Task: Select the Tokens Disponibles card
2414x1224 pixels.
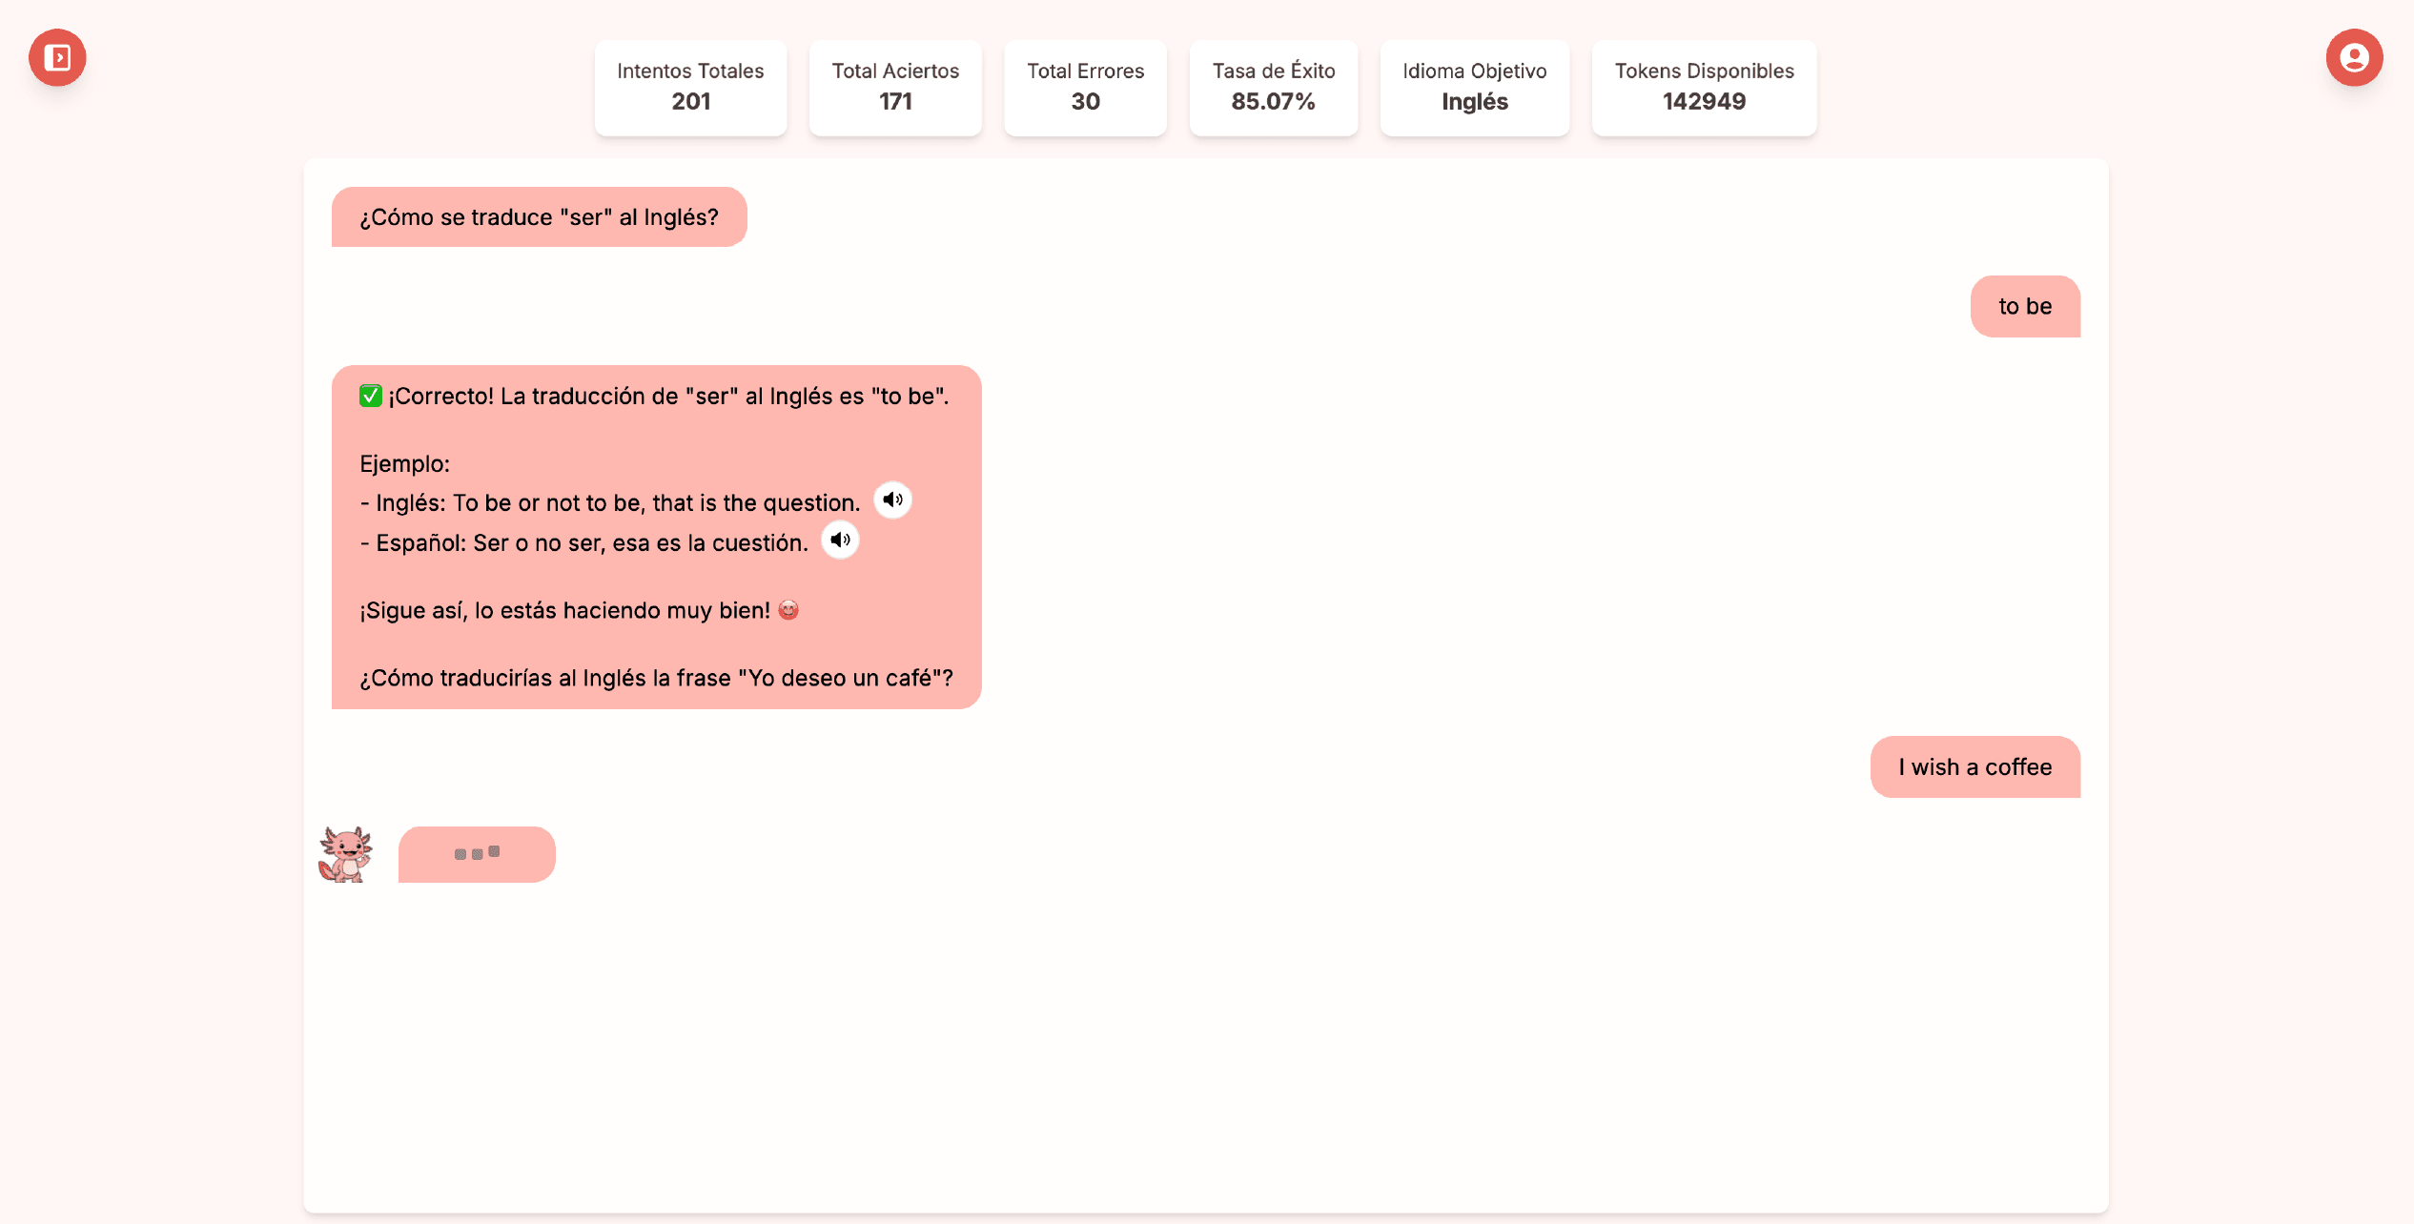Action: (1704, 87)
